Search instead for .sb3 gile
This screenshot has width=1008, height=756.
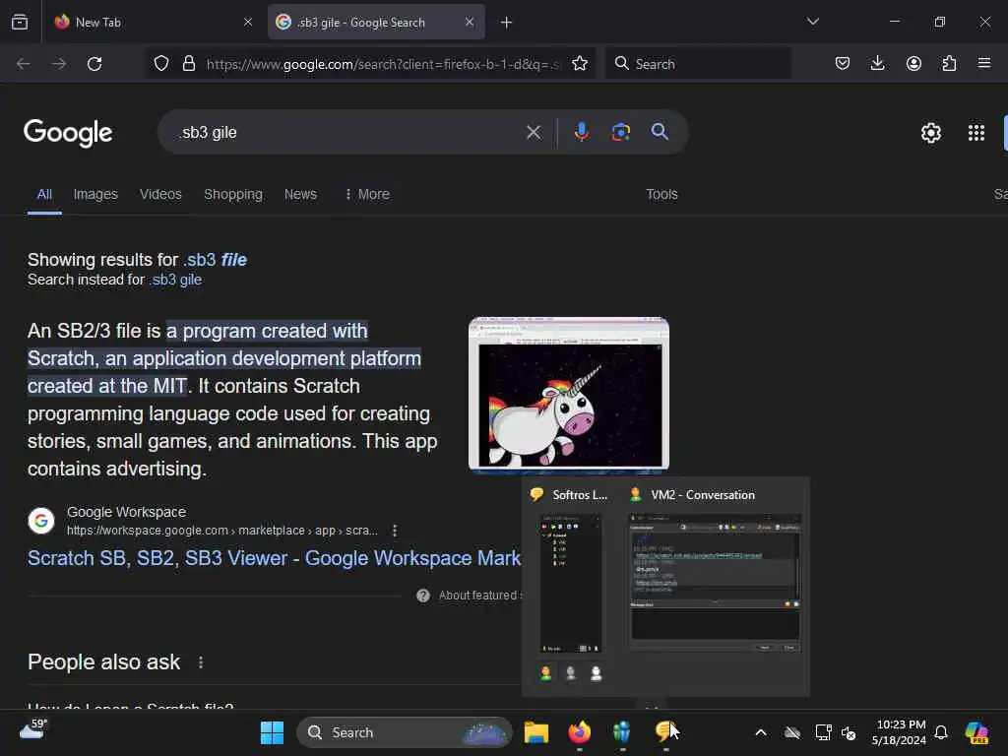(175, 280)
